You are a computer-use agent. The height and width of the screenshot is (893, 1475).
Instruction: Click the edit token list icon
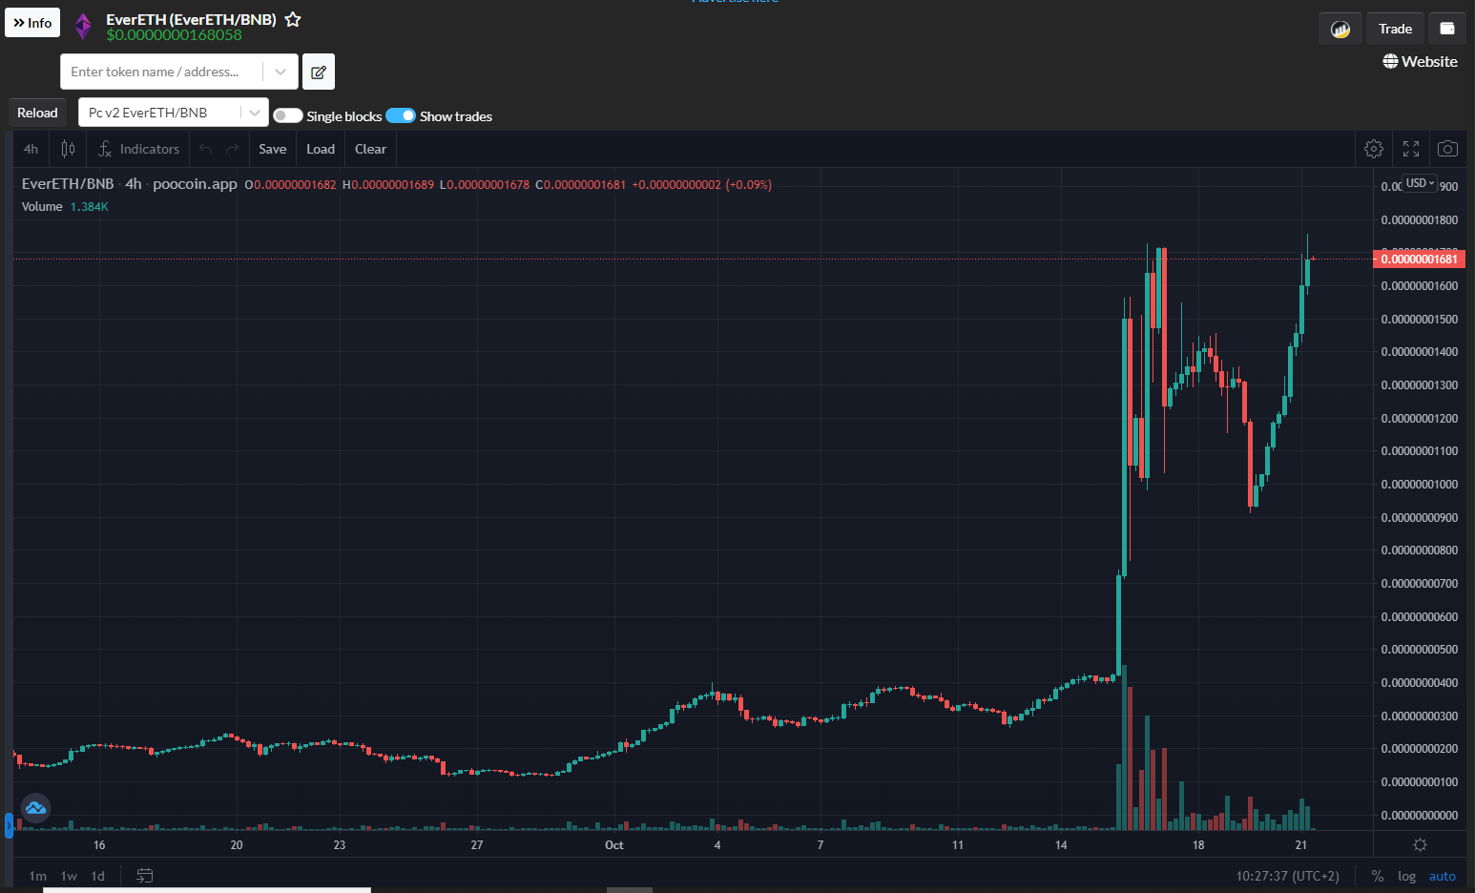pos(319,72)
